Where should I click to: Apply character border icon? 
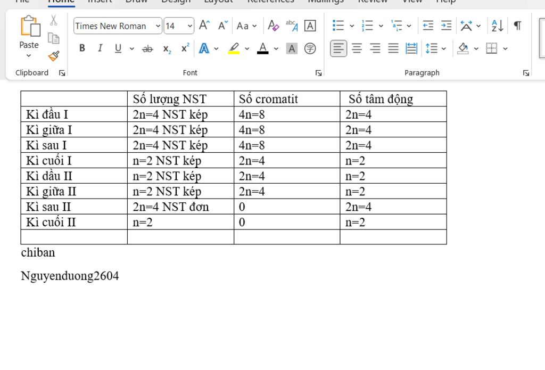310,26
